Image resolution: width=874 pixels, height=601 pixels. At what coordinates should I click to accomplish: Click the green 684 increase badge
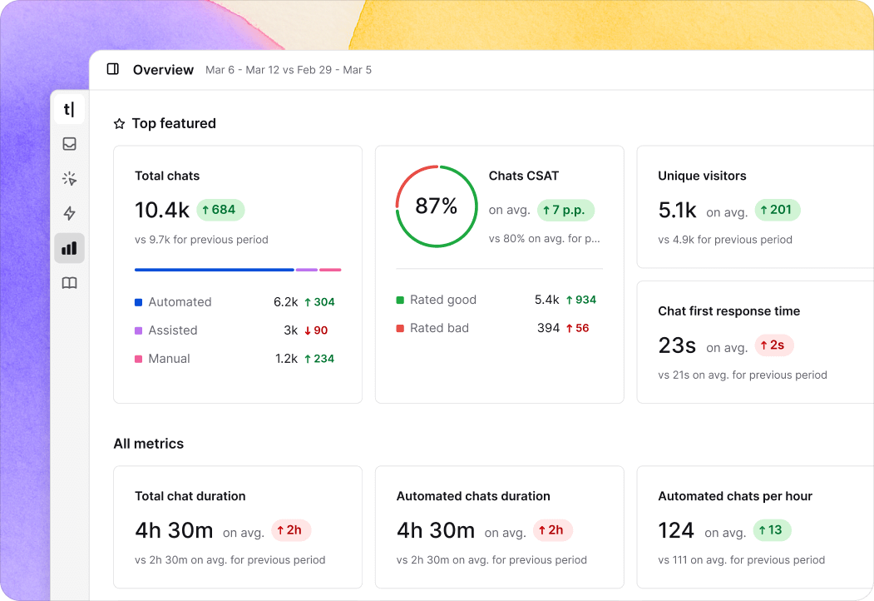(220, 210)
